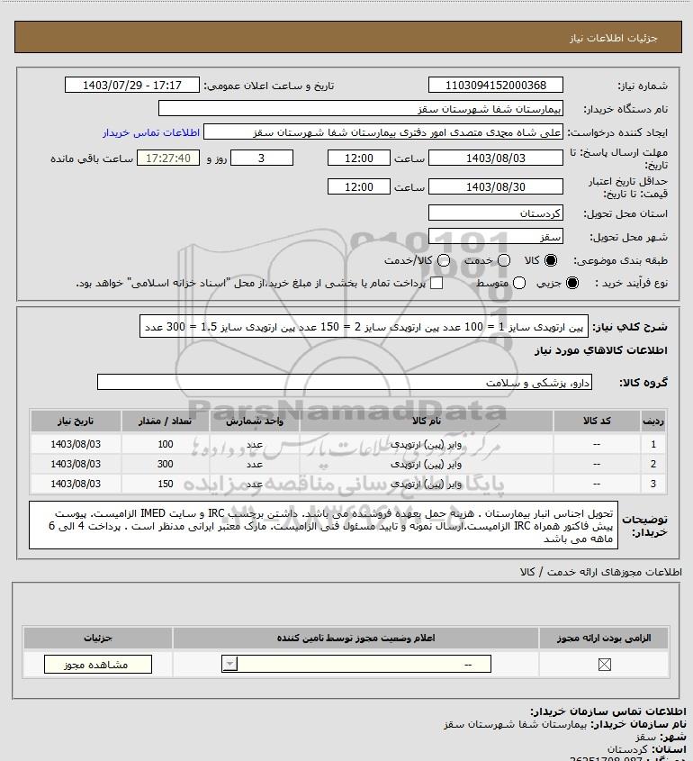The width and height of the screenshot is (693, 761).
Task: Open the license status dropdown arrow
Action: 229,664
